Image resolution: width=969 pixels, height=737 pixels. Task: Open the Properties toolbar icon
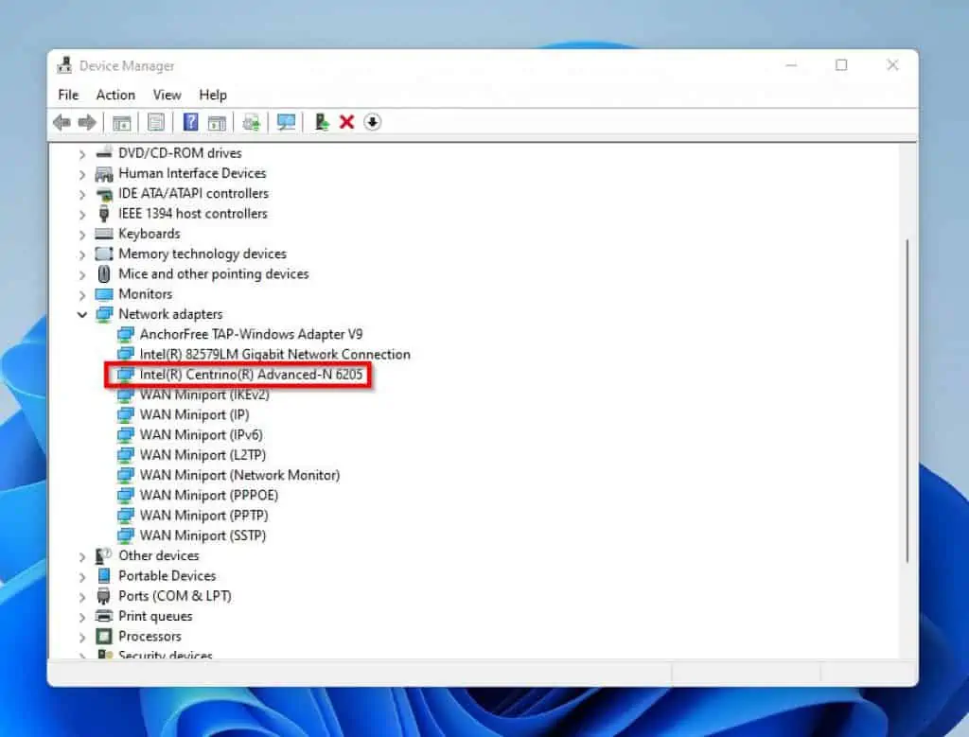pos(155,122)
